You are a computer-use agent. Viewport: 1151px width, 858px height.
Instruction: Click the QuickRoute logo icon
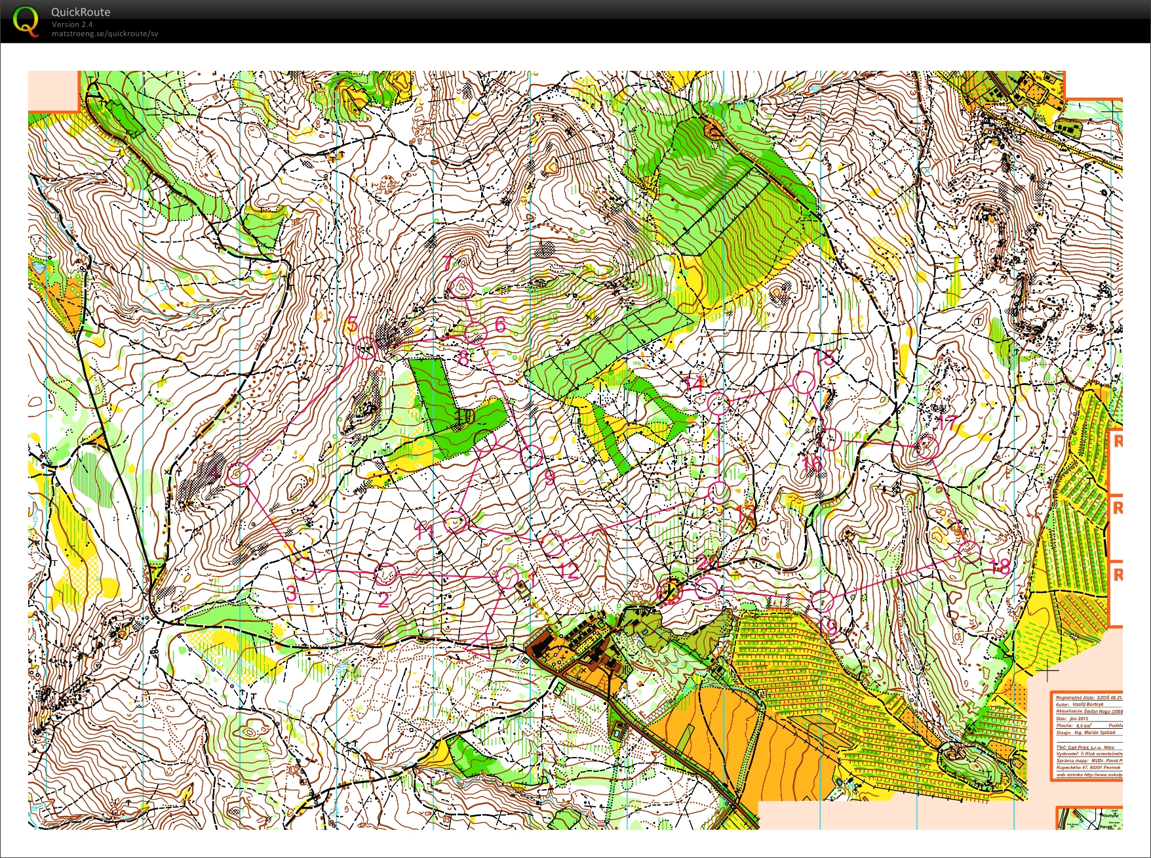(x=26, y=21)
